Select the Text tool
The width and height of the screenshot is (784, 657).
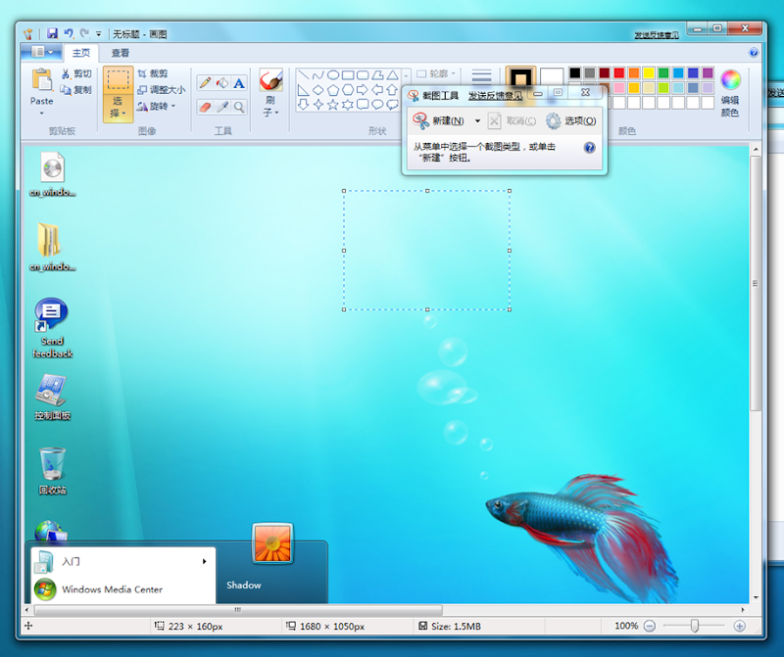(239, 83)
